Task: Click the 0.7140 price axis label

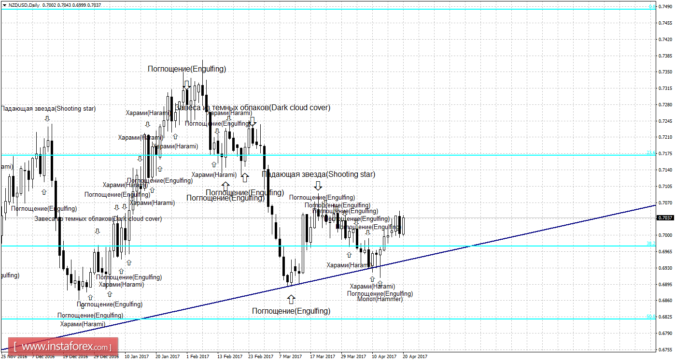Action: coord(665,170)
